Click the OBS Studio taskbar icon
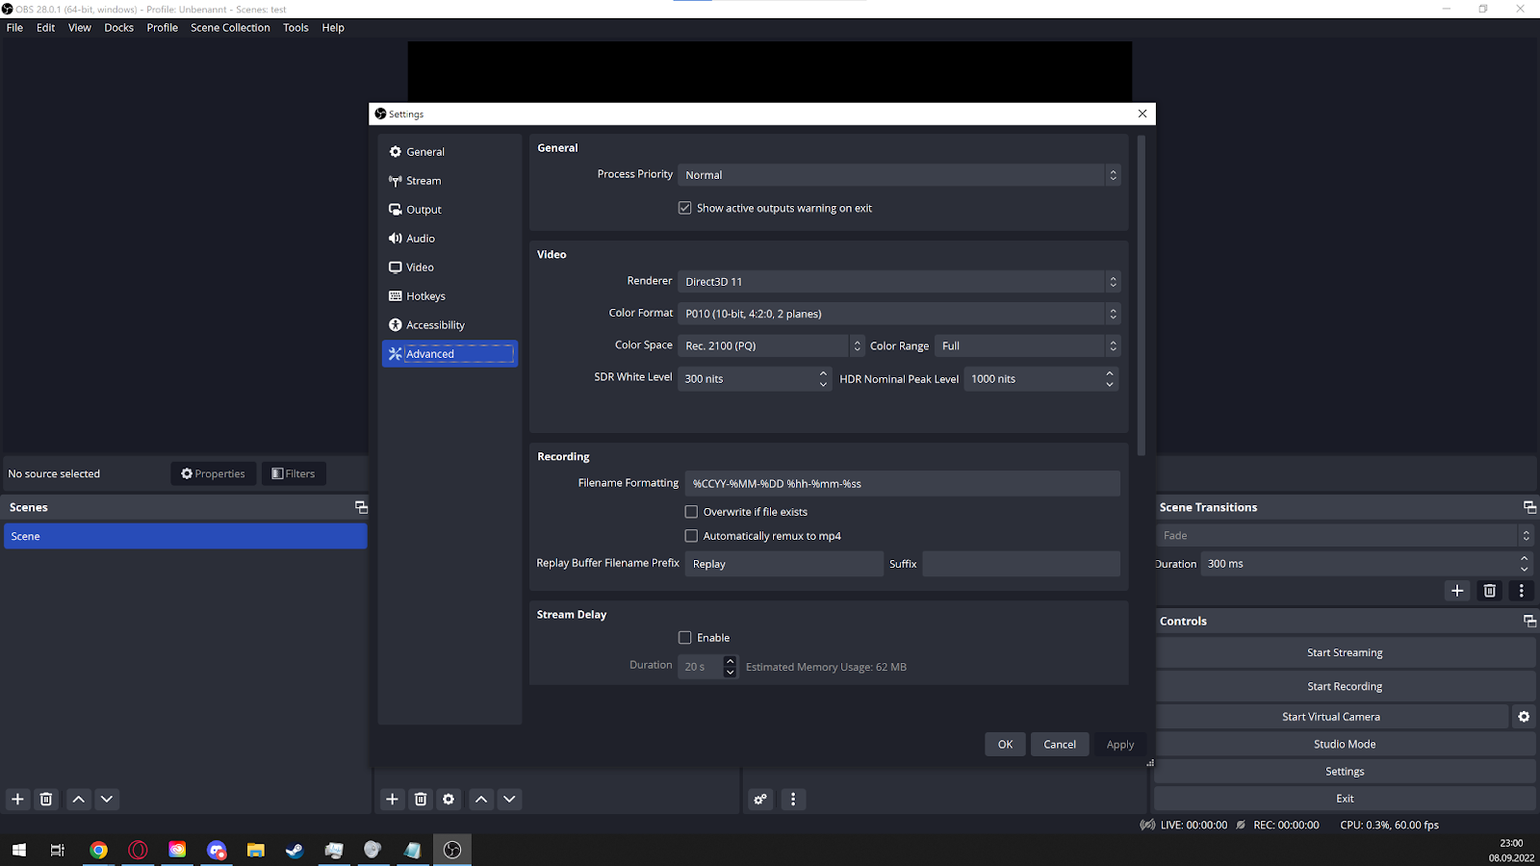 [452, 850]
